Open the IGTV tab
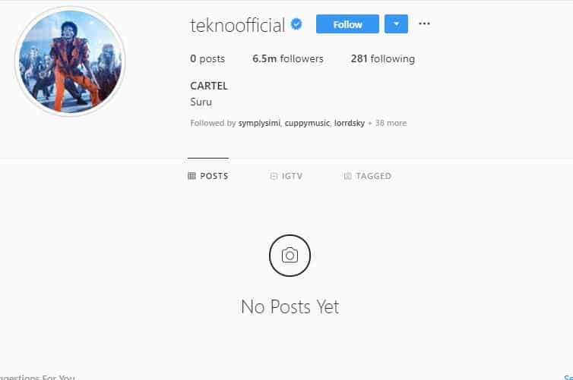The height and width of the screenshot is (380, 573). (286, 176)
